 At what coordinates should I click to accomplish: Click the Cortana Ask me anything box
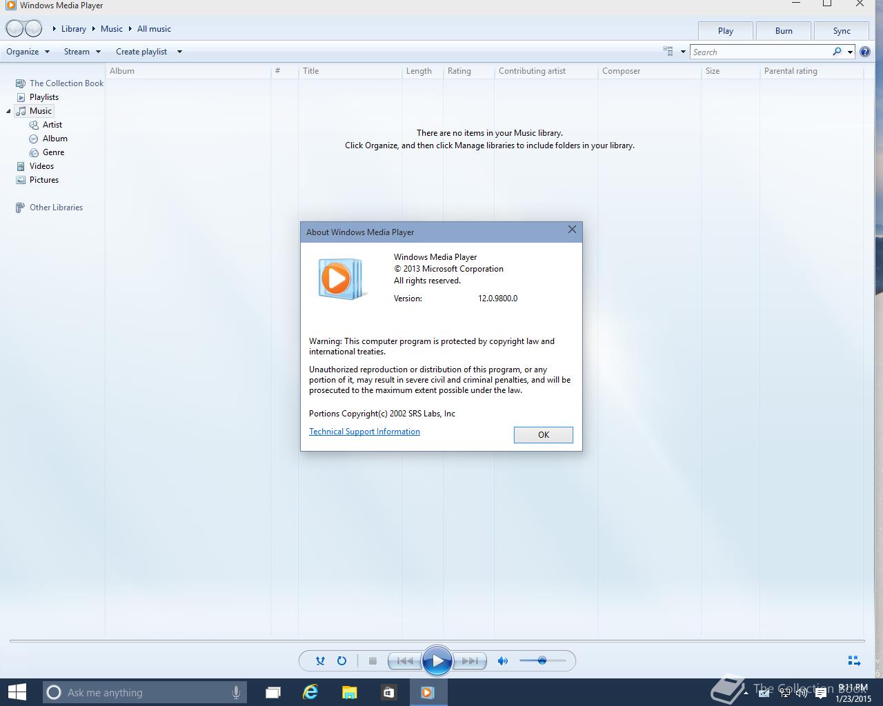(x=145, y=692)
